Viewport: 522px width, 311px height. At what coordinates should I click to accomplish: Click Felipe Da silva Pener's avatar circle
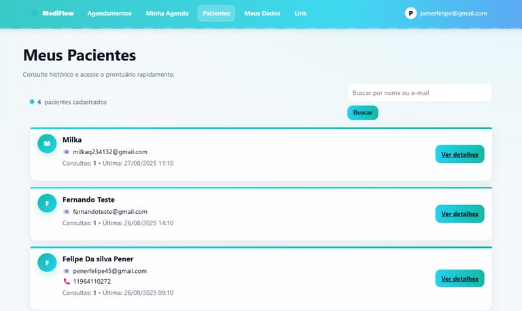coord(47,263)
